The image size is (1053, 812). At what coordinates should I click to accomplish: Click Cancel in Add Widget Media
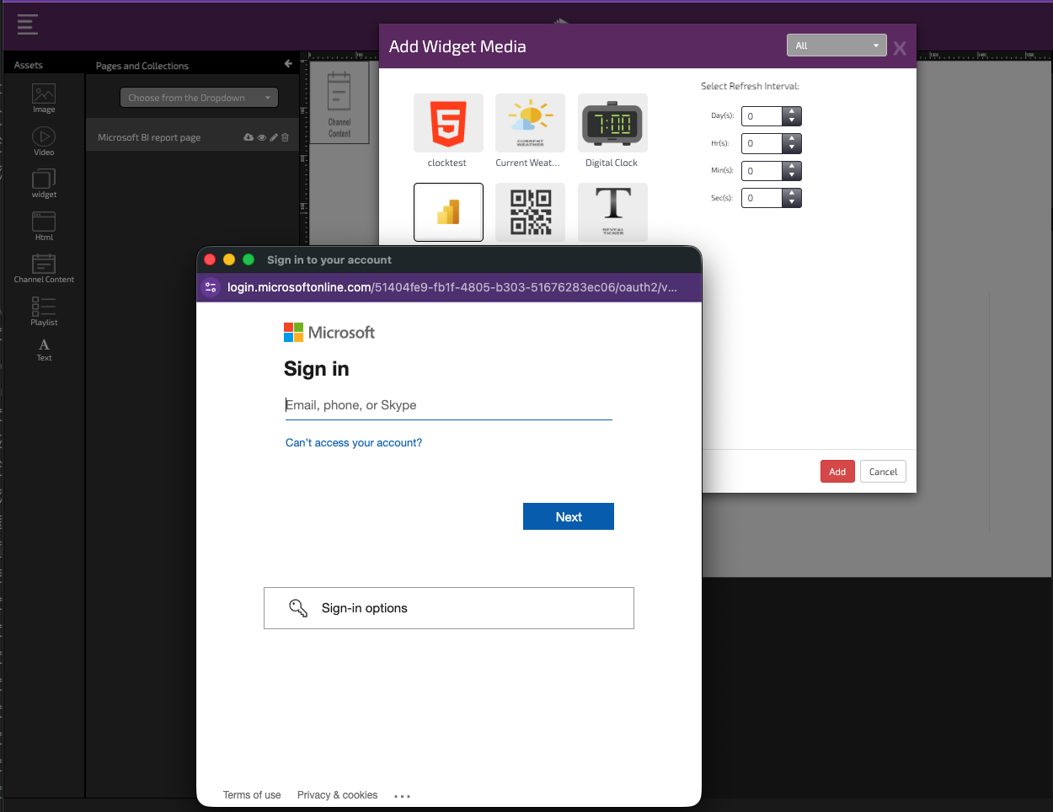tap(883, 472)
